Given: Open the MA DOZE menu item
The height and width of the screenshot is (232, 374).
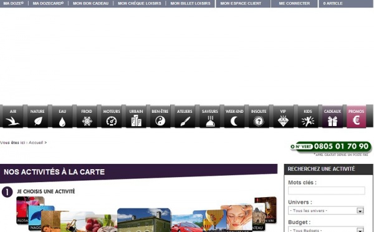Looking at the screenshot, I should [x=13, y=3].
